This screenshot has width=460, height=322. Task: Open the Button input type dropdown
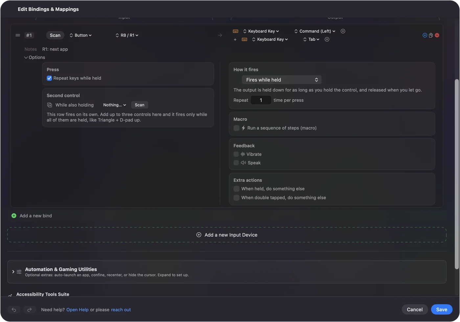tap(81, 35)
